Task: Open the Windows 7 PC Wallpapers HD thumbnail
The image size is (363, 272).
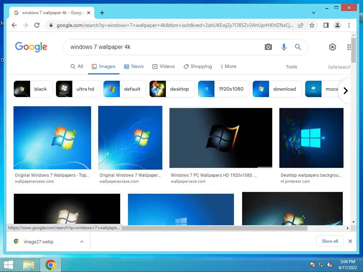Action: 220,138
